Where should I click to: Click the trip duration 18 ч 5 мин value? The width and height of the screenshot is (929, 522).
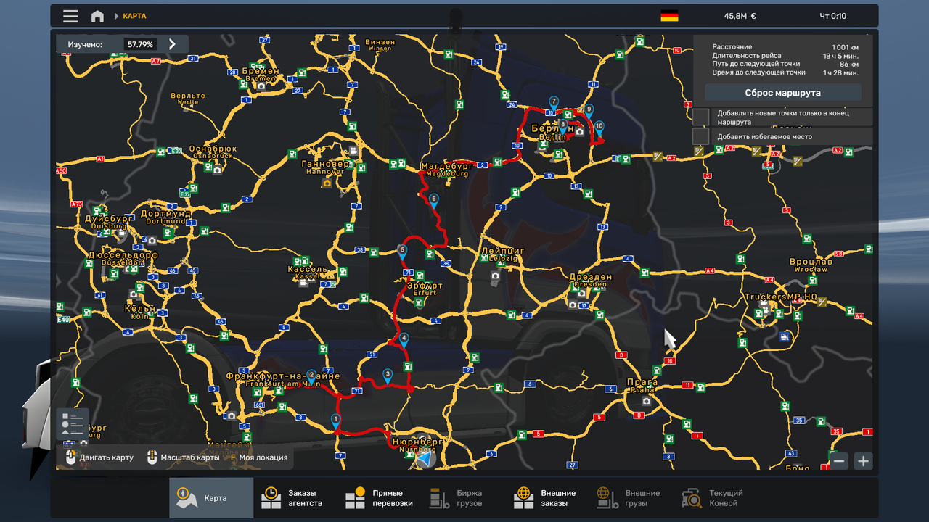pyautogui.click(x=840, y=56)
